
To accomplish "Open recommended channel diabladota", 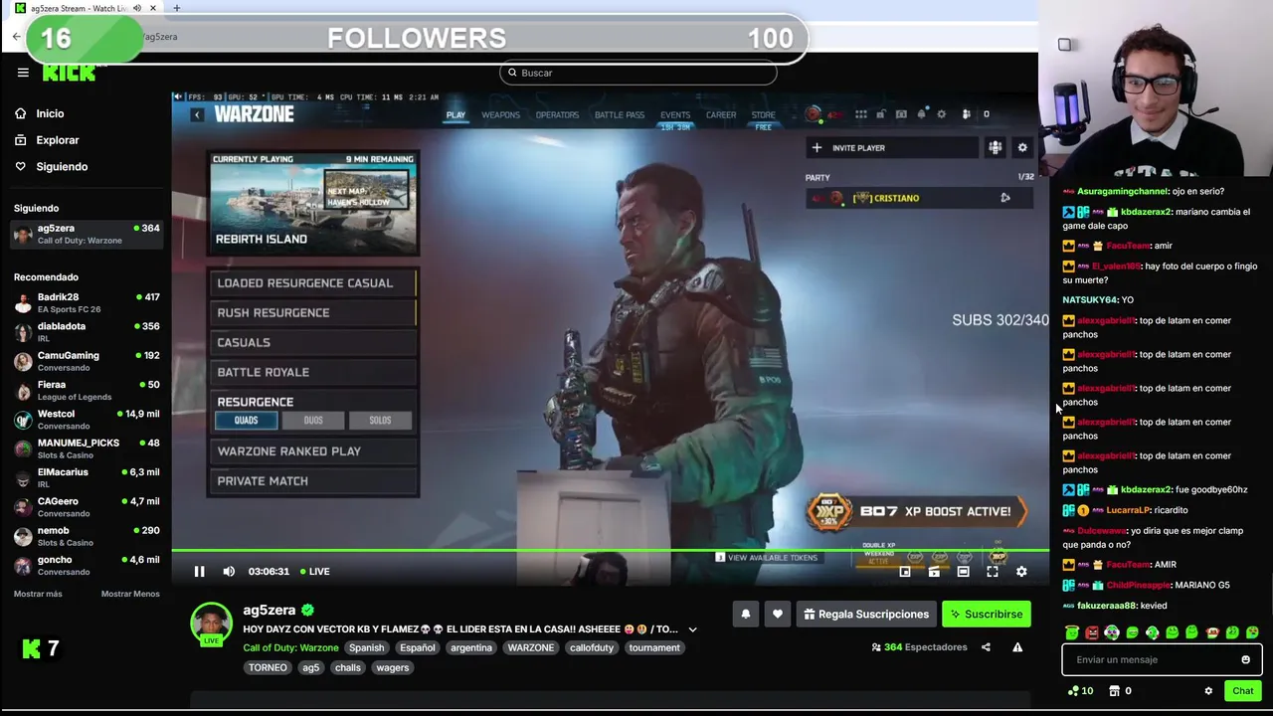I will tap(88, 331).
